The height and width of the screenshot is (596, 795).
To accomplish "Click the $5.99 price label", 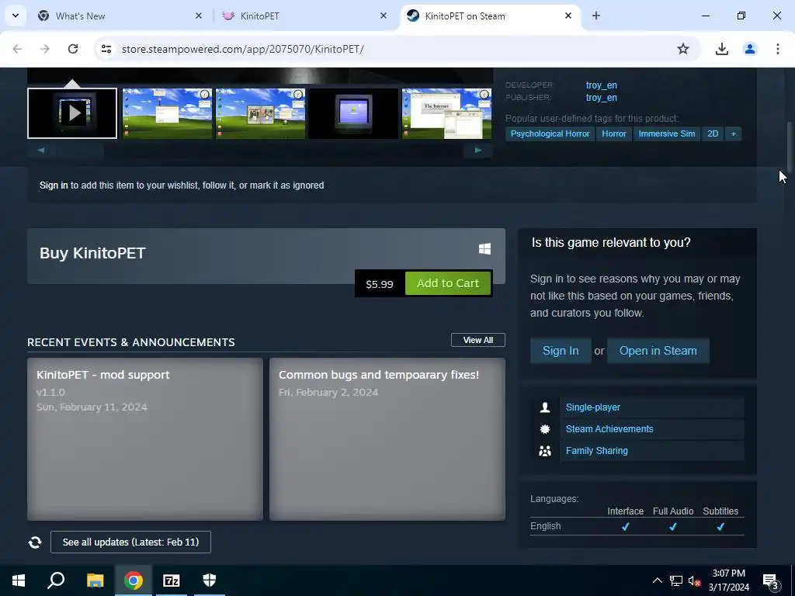I will tap(379, 284).
